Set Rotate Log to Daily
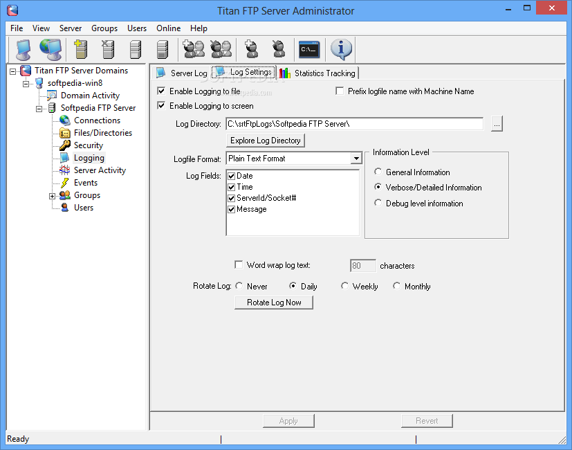The height and width of the screenshot is (450, 572). coord(293,286)
